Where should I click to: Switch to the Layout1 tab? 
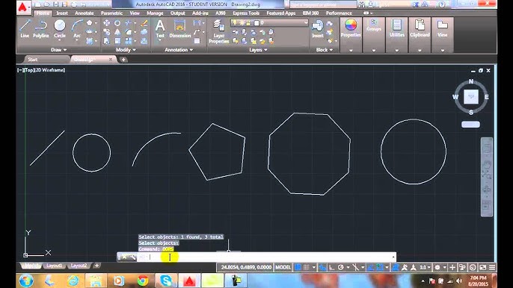click(x=54, y=266)
